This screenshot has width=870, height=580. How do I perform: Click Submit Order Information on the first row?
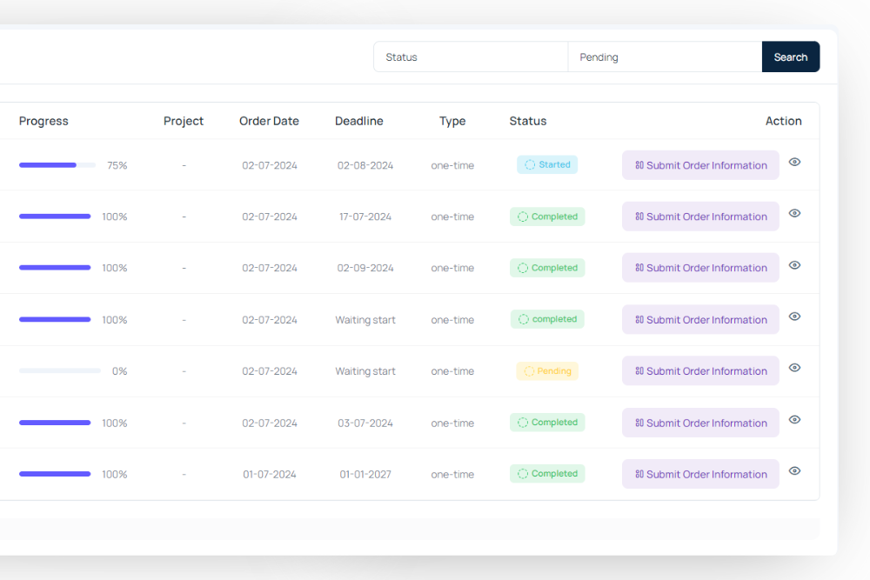(700, 164)
